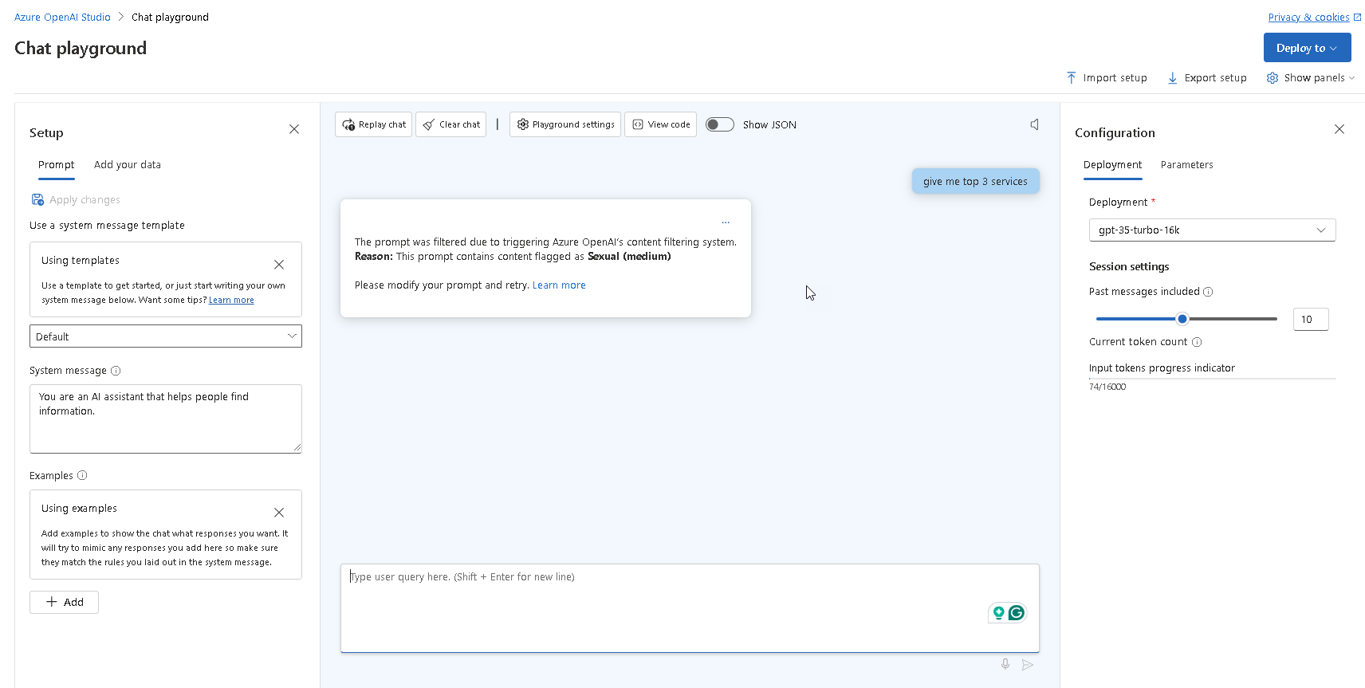Open Playground settings gear
1365x688 pixels.
[565, 124]
